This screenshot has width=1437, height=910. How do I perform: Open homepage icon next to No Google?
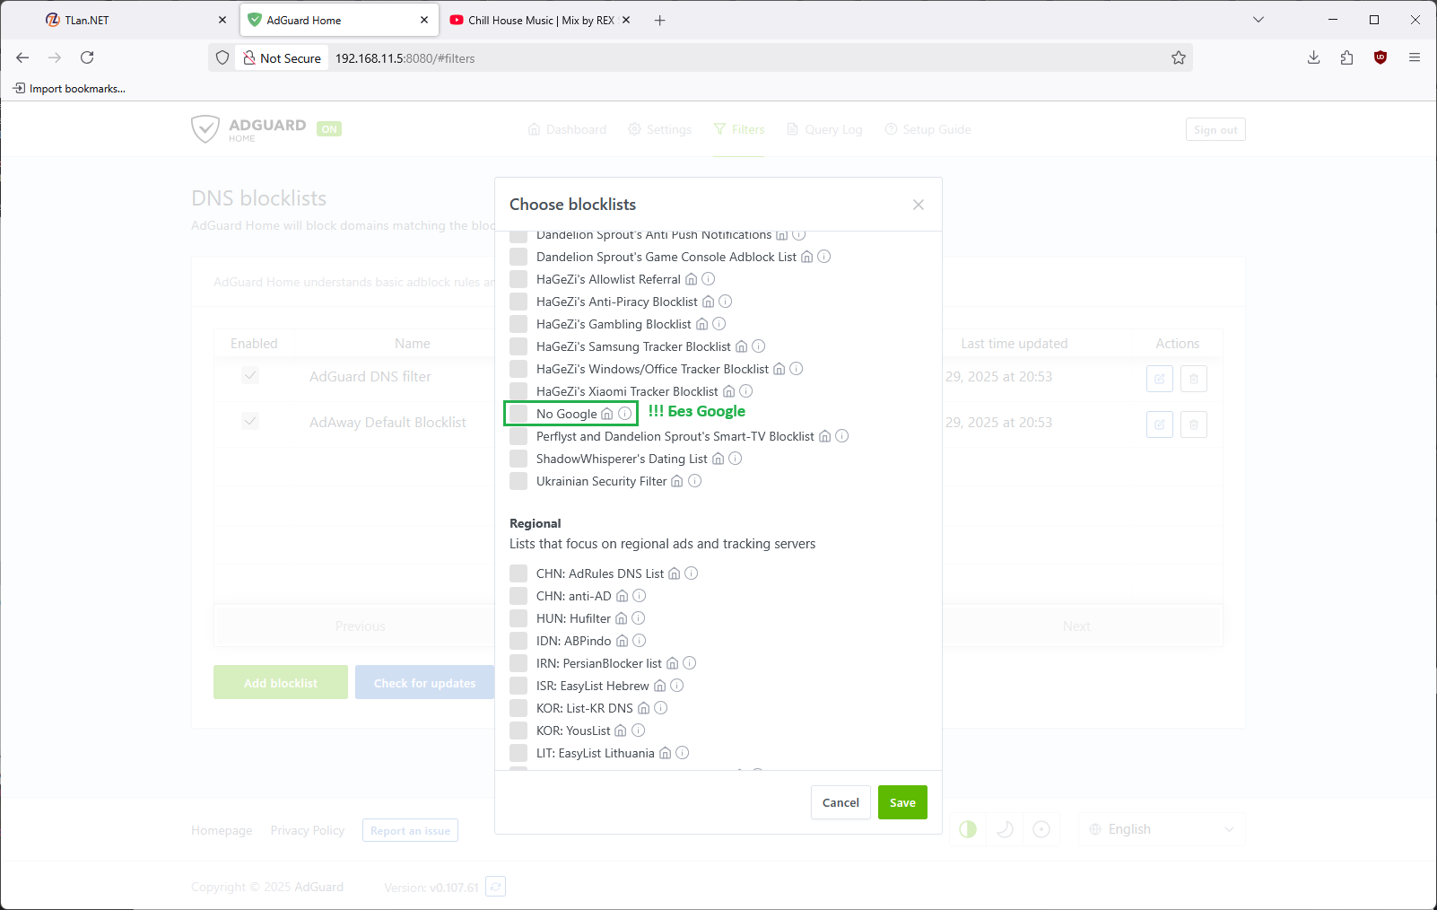[607, 414]
